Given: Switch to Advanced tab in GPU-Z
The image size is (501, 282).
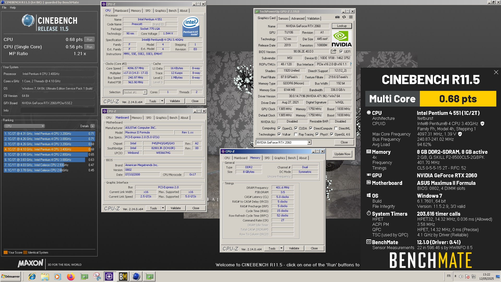Looking at the screenshot, I should coord(298,19).
